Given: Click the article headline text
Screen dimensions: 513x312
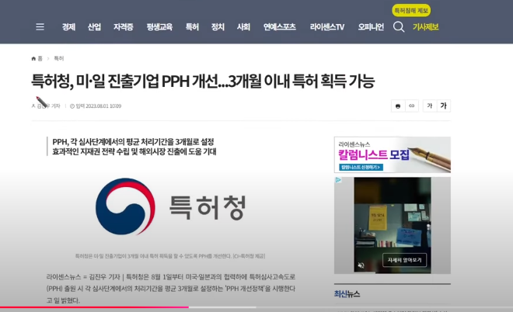Looking at the screenshot, I should pyautogui.click(x=203, y=81).
